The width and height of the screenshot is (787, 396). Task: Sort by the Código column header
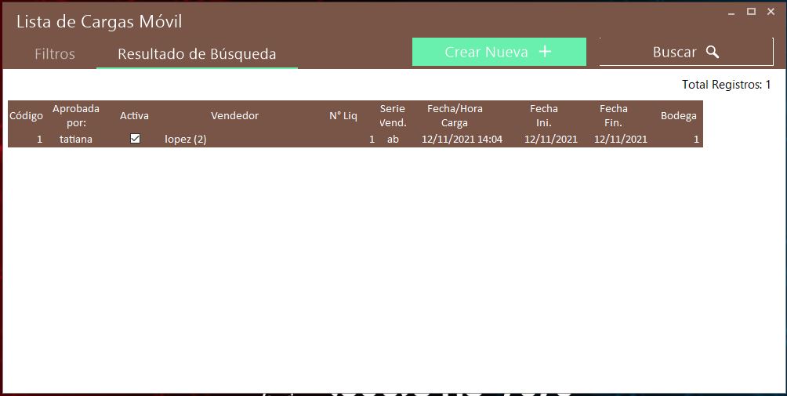pos(26,116)
